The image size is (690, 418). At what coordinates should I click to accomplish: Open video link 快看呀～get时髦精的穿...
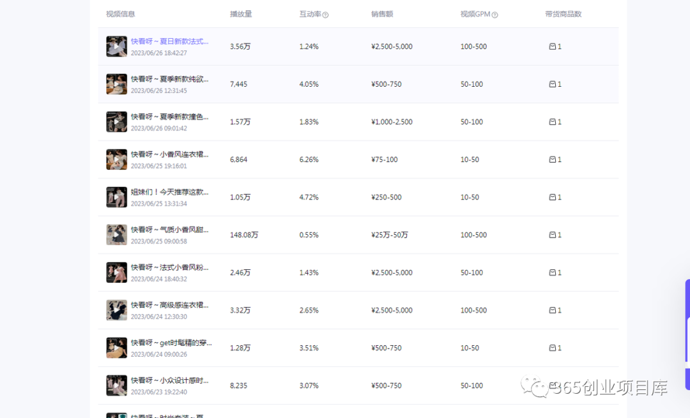[171, 343]
